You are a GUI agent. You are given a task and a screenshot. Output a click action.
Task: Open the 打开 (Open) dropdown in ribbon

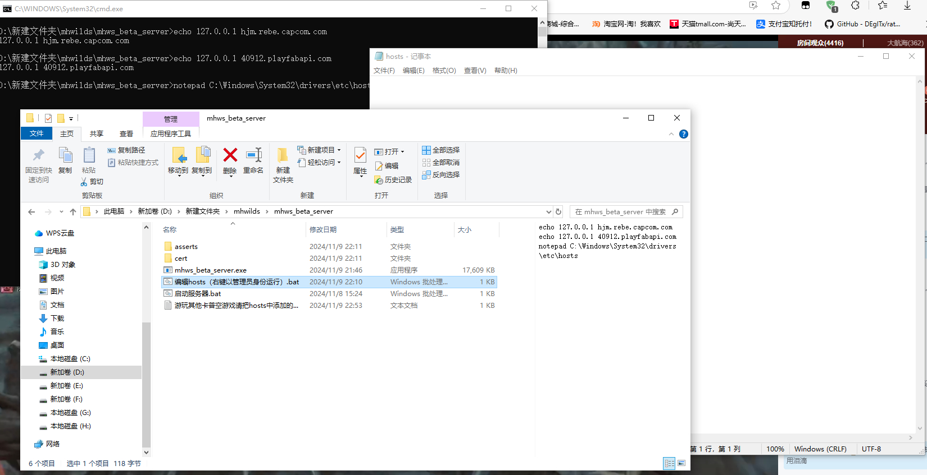click(389, 152)
